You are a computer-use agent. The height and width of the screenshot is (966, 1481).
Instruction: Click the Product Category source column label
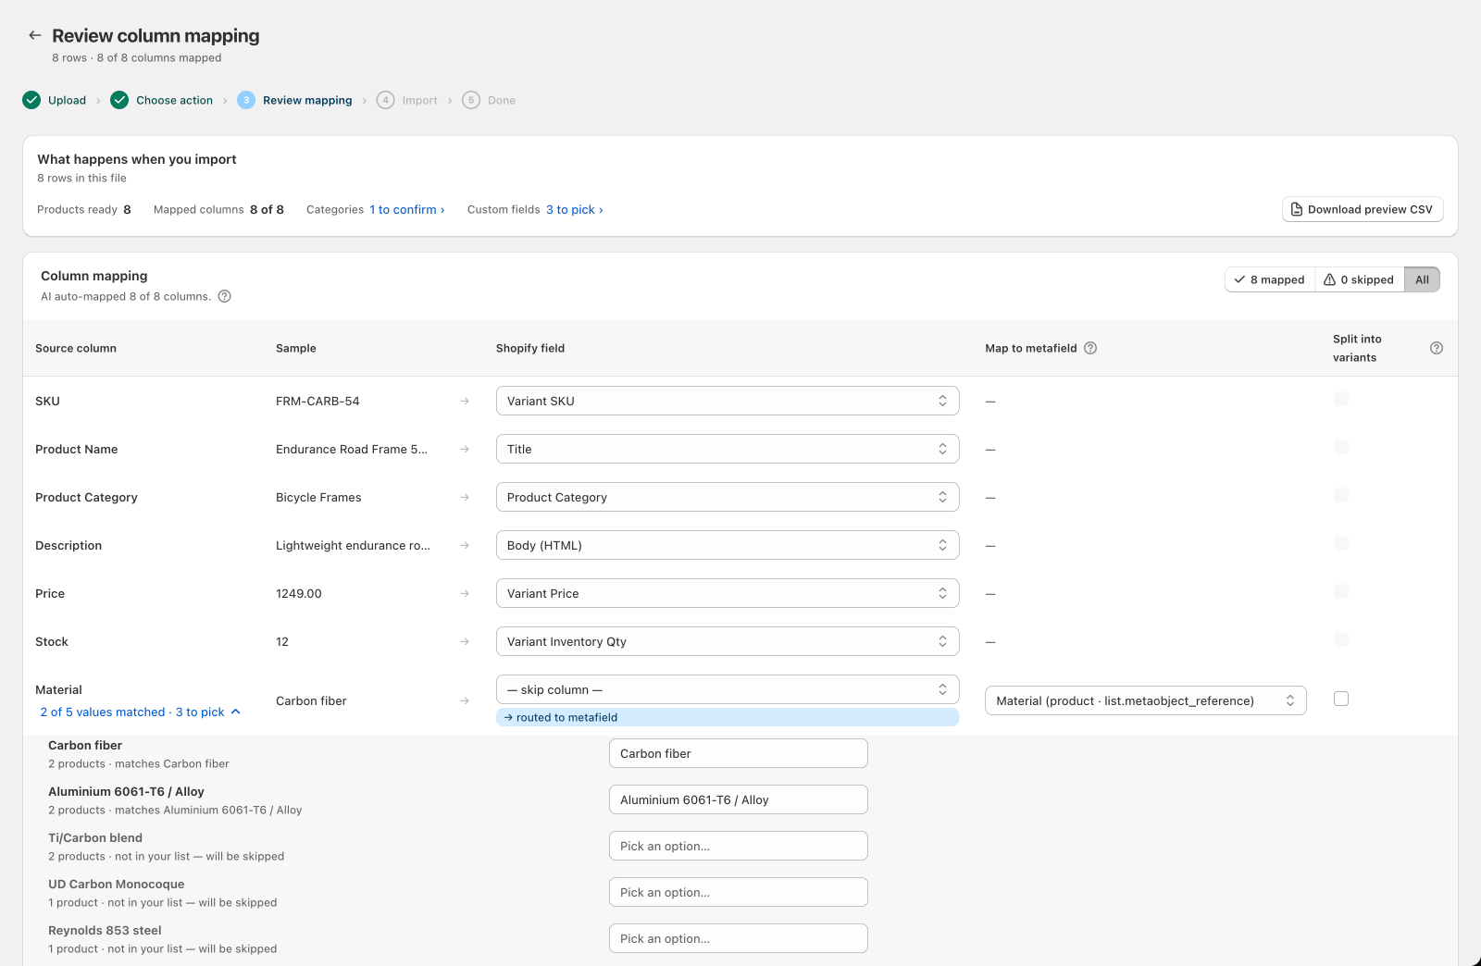86,497
